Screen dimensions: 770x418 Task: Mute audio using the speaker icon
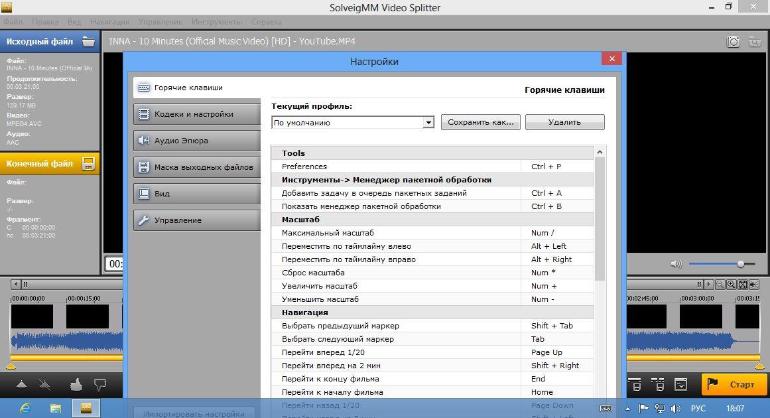tap(676, 264)
